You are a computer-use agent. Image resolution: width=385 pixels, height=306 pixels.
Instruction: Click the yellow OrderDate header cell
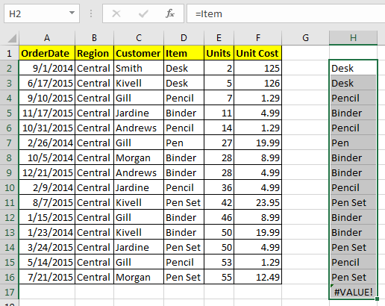click(x=47, y=53)
